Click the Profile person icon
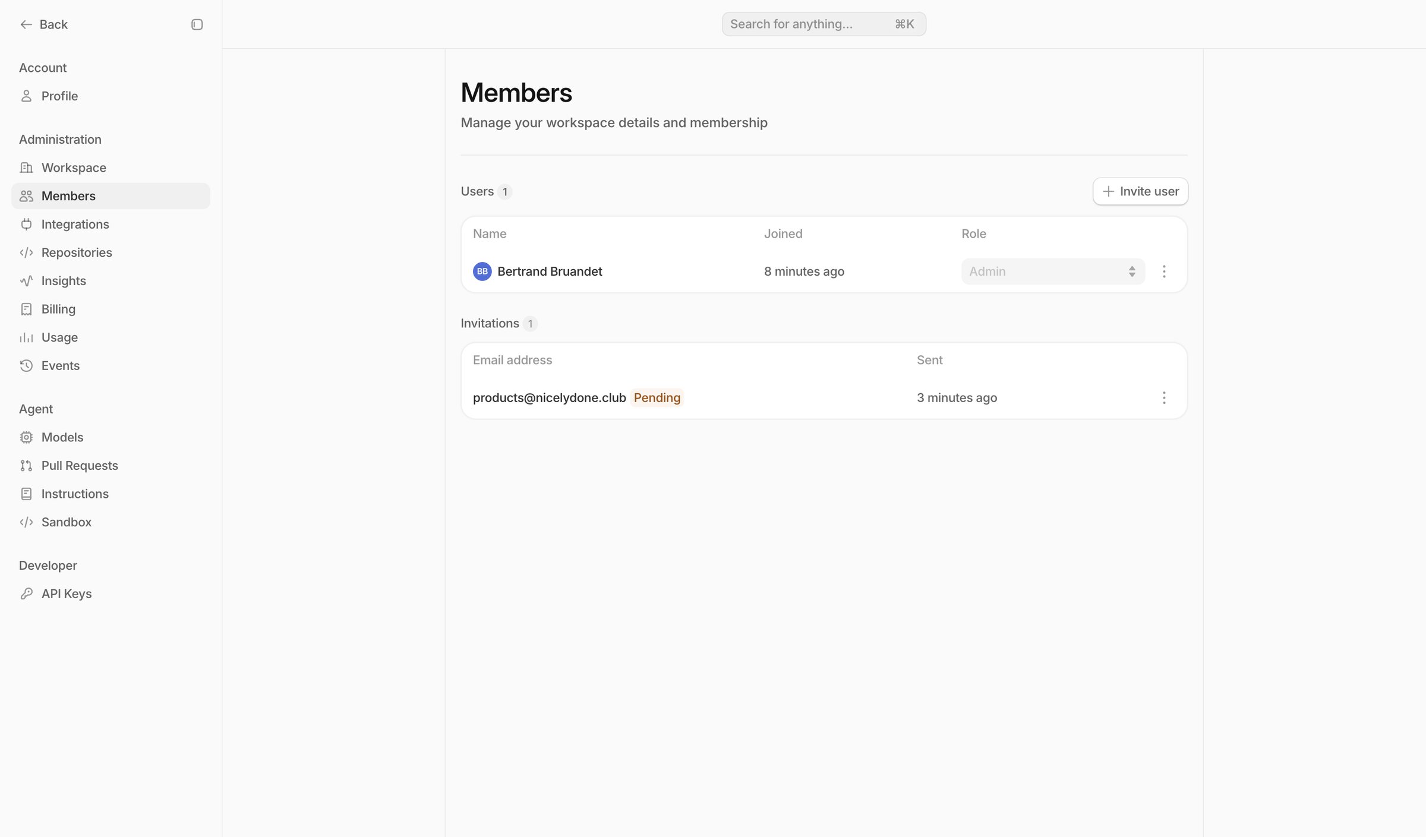The height and width of the screenshot is (837, 1426). 26,96
